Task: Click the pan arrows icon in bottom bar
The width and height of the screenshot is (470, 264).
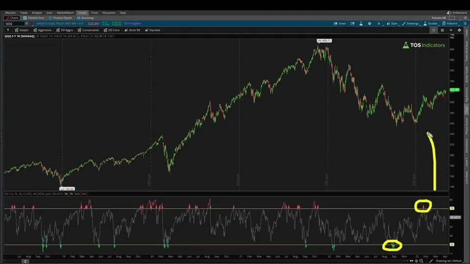Action: click(x=412, y=261)
